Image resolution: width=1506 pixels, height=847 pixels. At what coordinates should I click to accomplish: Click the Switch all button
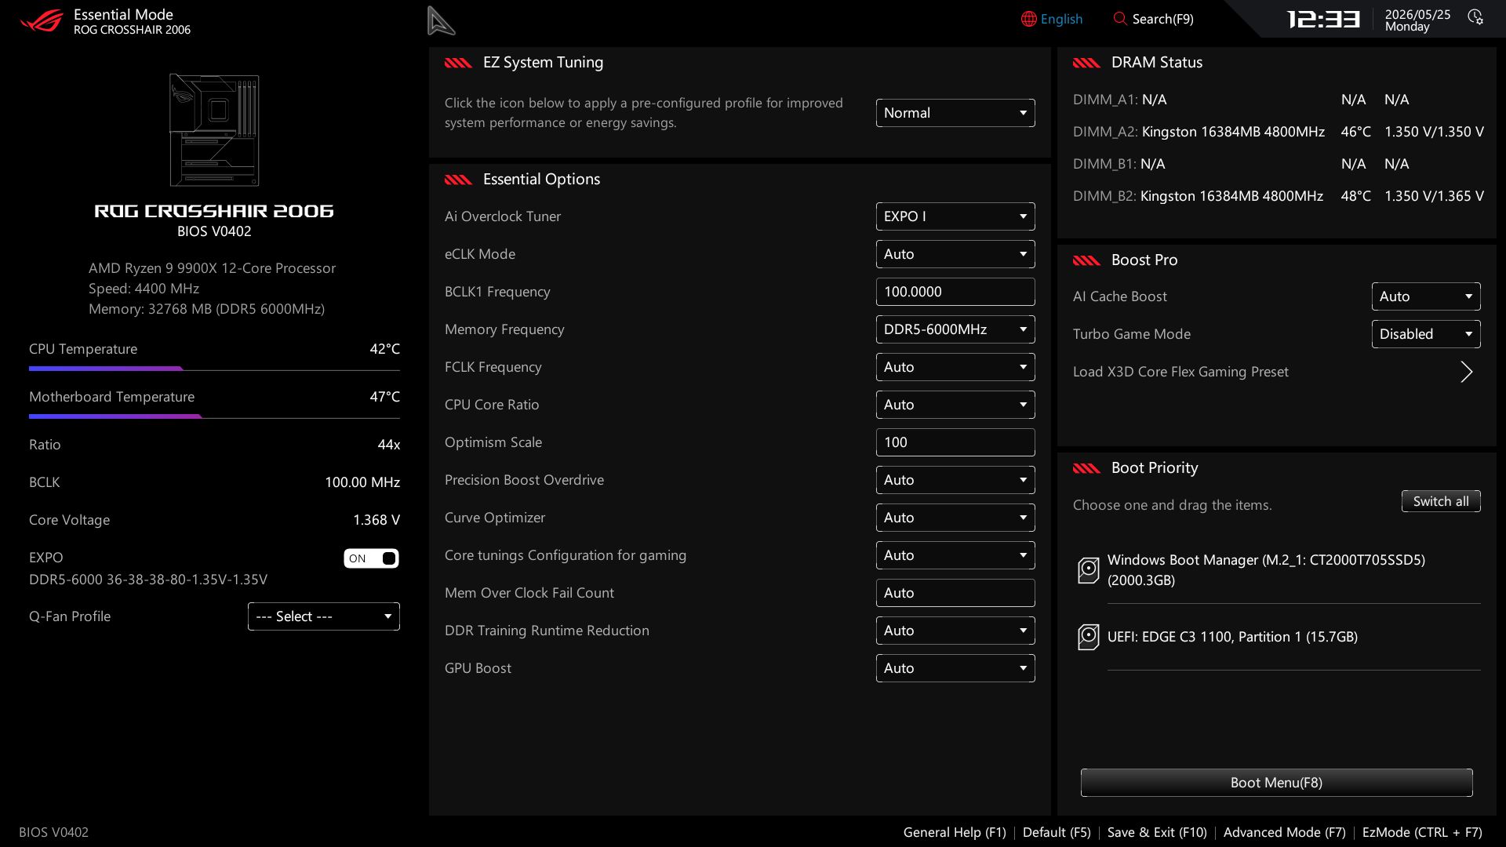pyautogui.click(x=1441, y=501)
